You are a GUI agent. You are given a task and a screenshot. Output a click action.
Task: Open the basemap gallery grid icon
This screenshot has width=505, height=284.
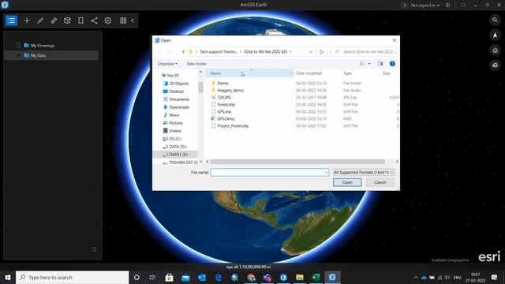(x=123, y=21)
